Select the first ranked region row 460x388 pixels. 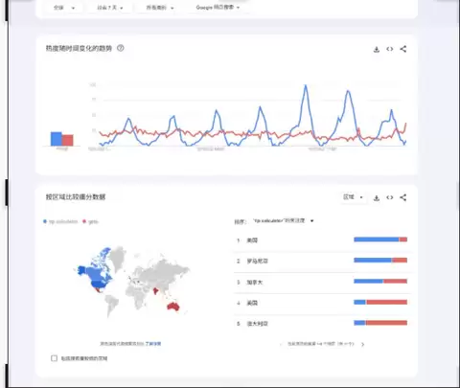tap(322, 240)
